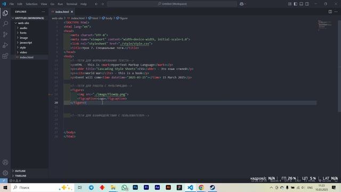The image size is (341, 192).
Task: Toggle the secondary side bar
Action: tap(307, 4)
